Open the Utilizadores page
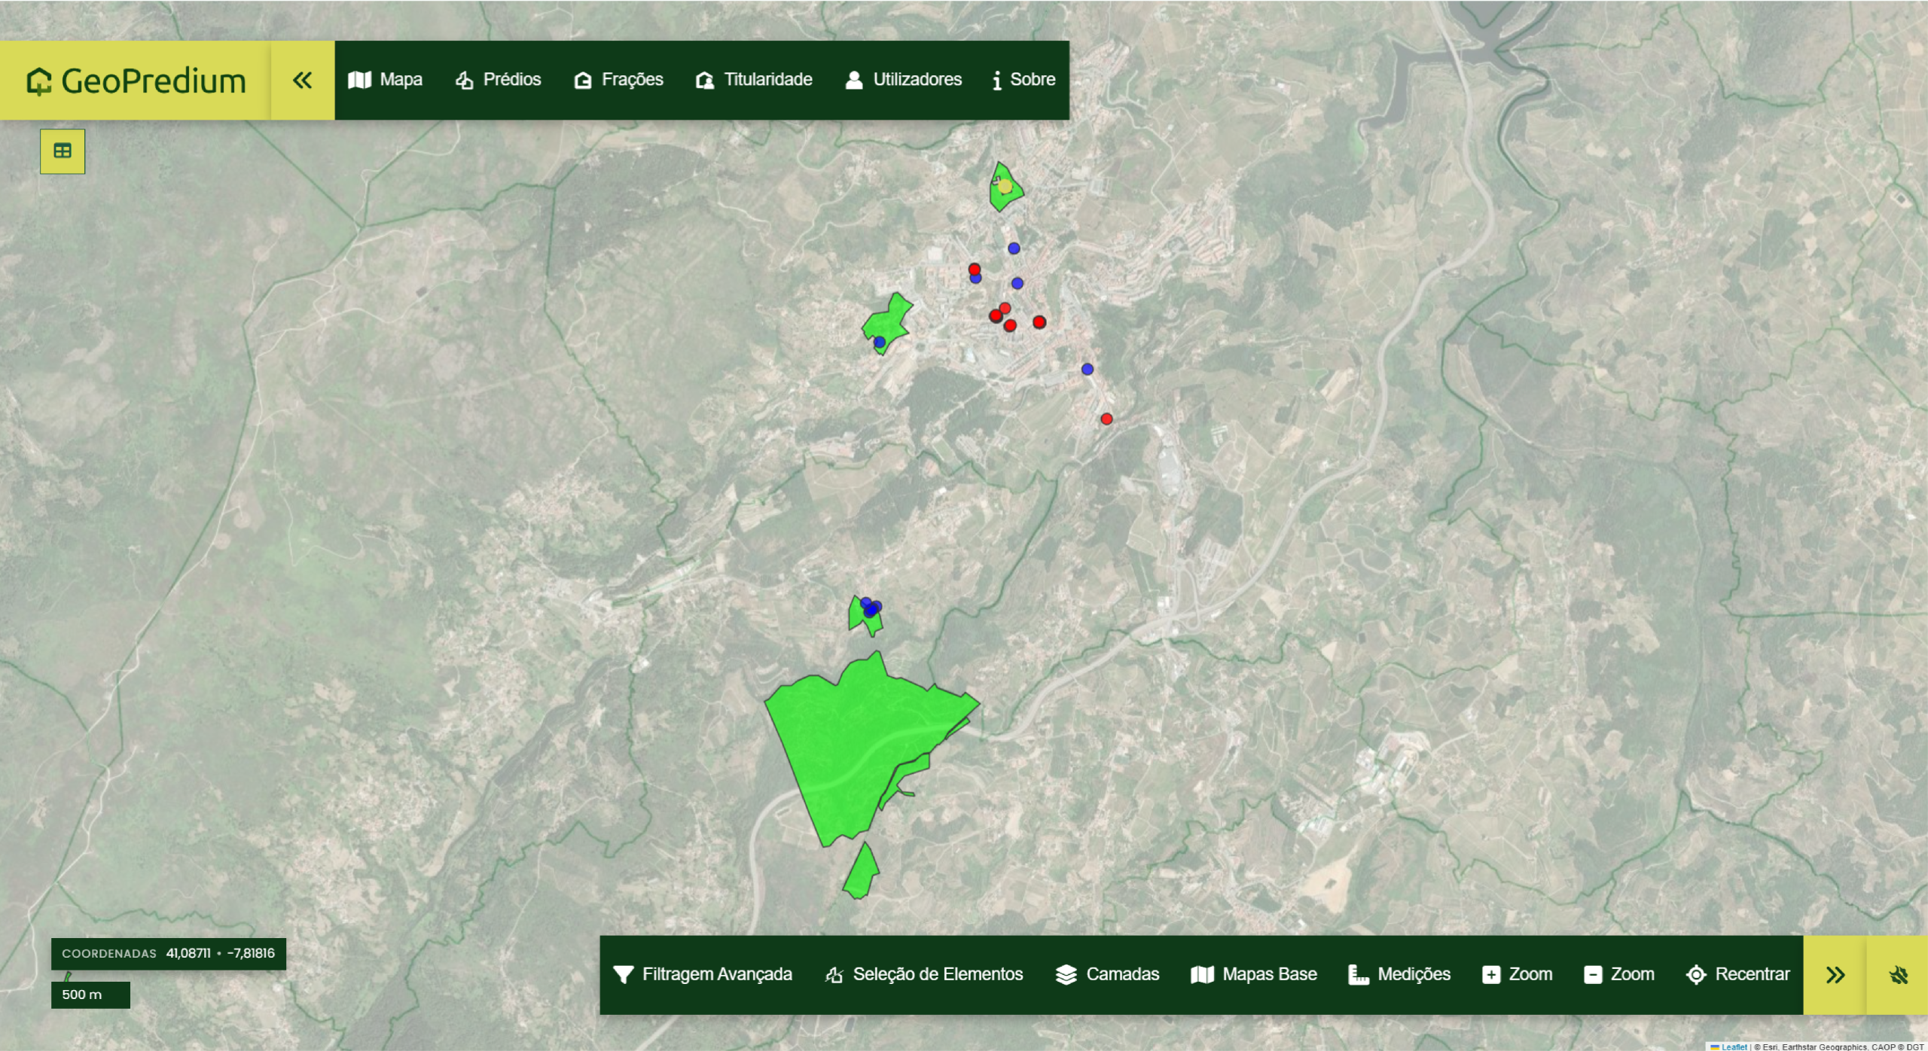The height and width of the screenshot is (1051, 1928). 904,80
